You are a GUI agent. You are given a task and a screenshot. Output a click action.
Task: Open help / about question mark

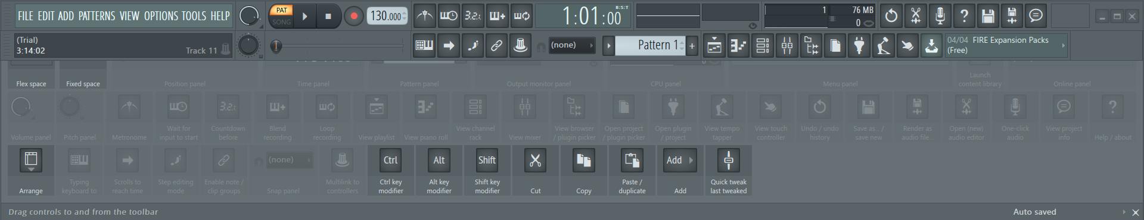tap(964, 16)
